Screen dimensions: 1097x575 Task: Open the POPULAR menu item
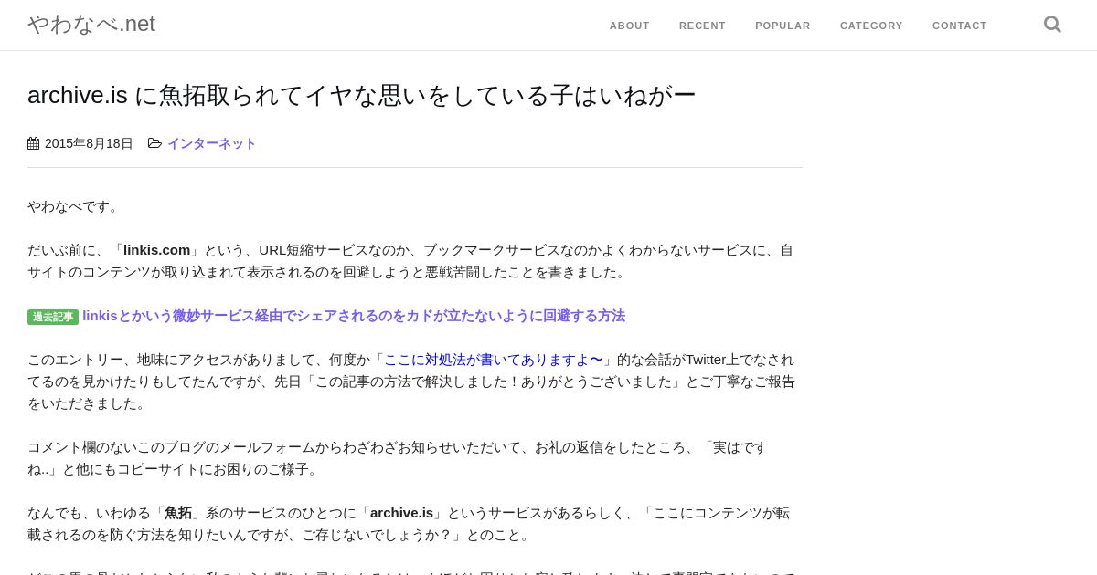coord(783,26)
